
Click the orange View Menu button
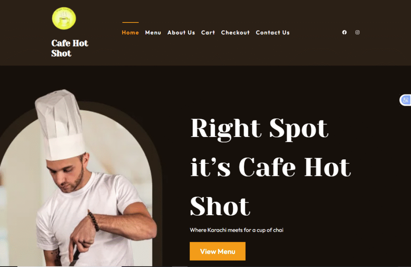point(218,251)
